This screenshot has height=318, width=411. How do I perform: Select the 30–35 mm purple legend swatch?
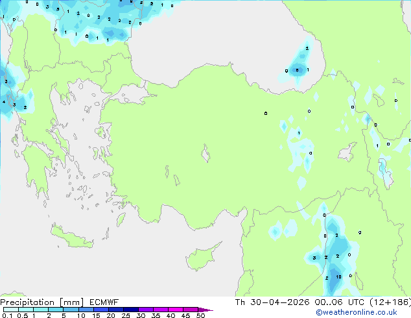pos(146,310)
